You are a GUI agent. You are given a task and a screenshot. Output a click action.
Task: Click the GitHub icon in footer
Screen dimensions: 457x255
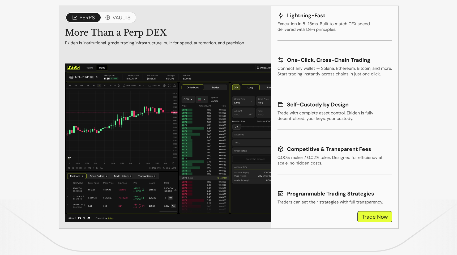79,218
